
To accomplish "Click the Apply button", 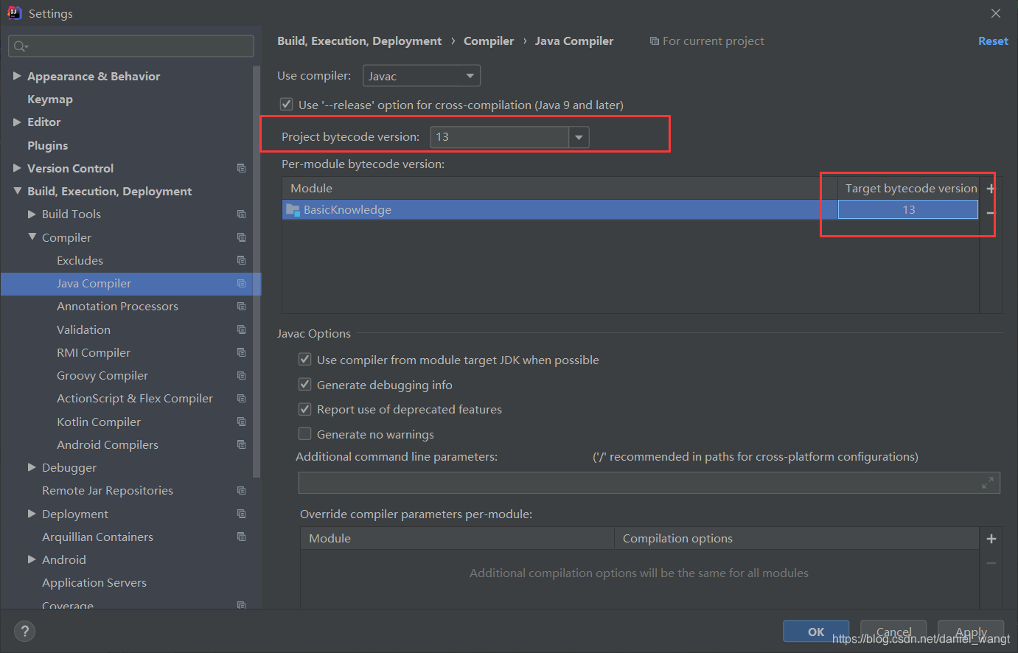I will click(x=971, y=632).
